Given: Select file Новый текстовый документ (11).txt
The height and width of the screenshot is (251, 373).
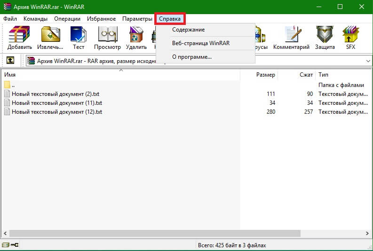Looking at the screenshot, I should pyautogui.click(x=57, y=103).
